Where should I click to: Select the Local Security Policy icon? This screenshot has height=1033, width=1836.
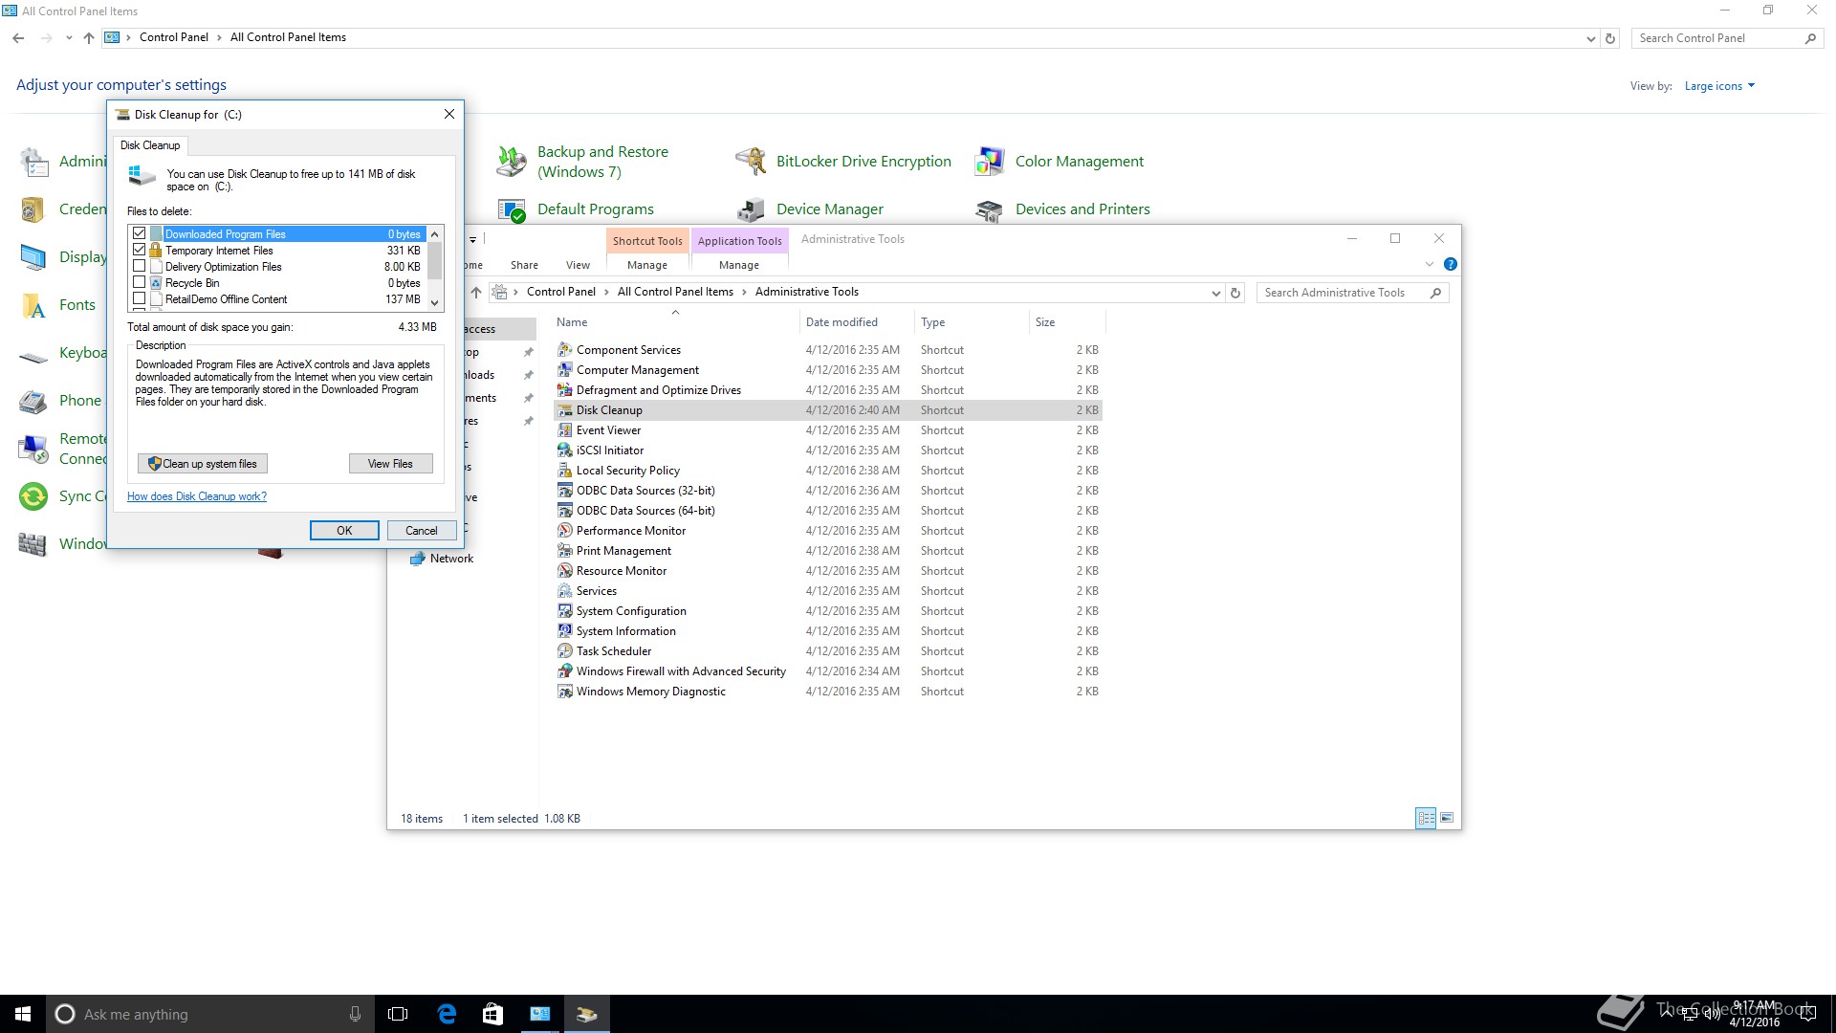[565, 471]
